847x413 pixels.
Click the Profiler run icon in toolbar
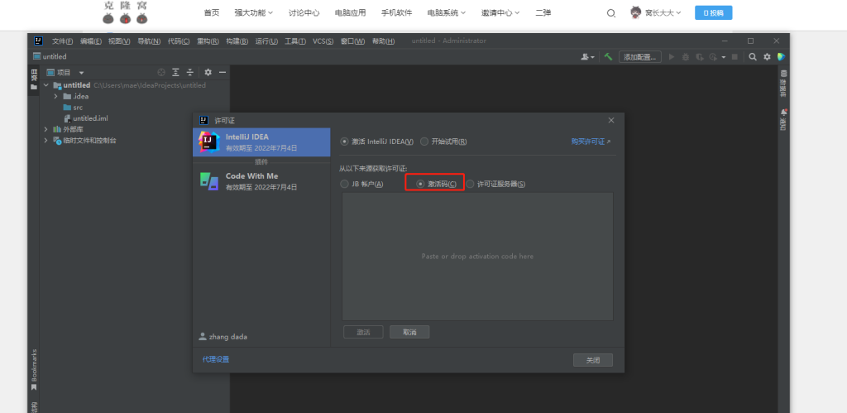[x=713, y=57]
